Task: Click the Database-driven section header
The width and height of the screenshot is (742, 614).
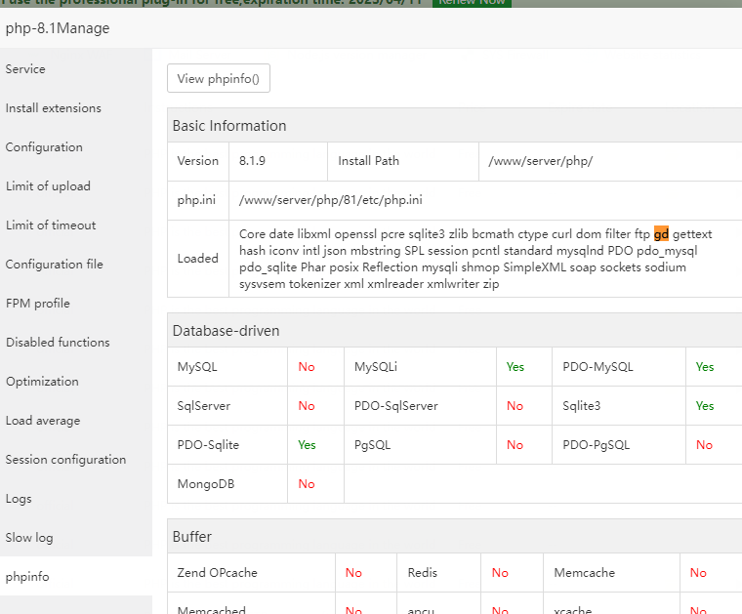Action: 227,331
